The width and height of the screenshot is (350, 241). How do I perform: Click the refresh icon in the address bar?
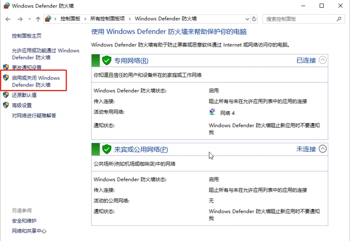click(253, 19)
